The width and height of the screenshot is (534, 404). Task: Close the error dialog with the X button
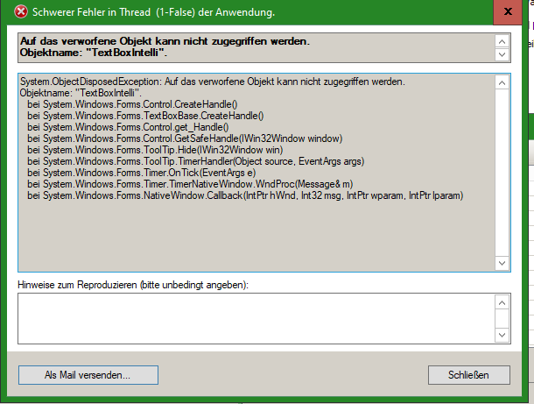pos(508,12)
